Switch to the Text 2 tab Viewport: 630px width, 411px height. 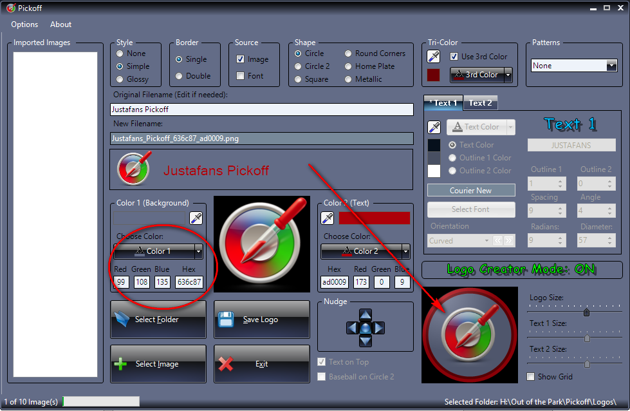pos(480,103)
